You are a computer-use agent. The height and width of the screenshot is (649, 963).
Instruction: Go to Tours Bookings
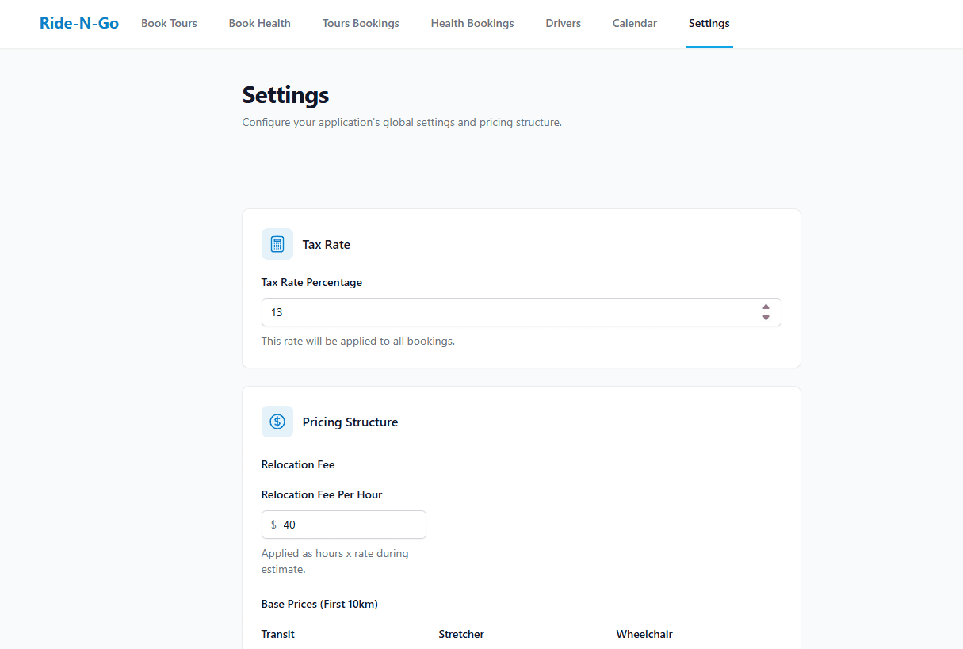coord(361,24)
